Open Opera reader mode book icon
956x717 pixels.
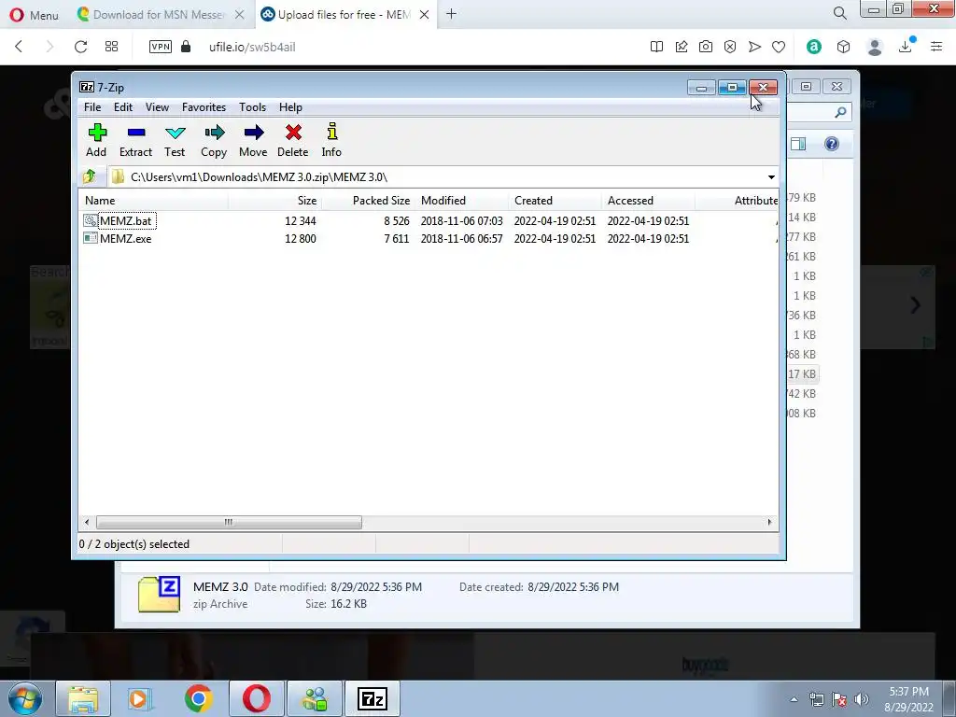(656, 47)
